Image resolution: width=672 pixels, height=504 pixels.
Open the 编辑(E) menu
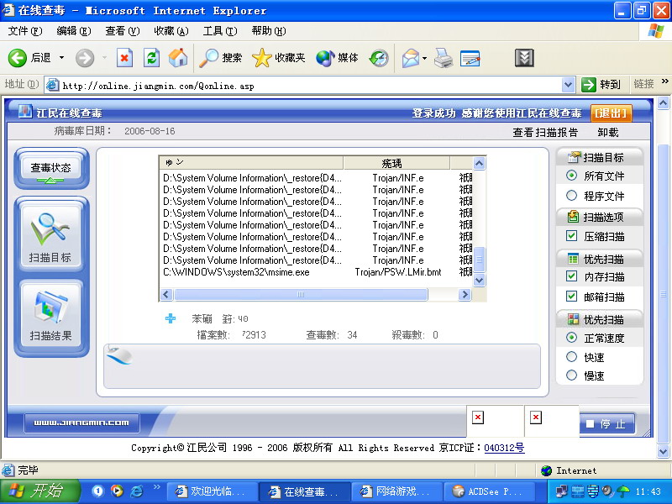74,31
